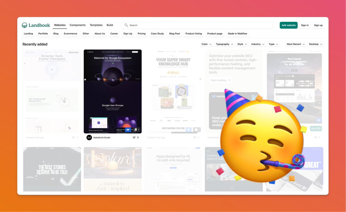Click the MakeBuild Studio avatar icon

pos(89,137)
